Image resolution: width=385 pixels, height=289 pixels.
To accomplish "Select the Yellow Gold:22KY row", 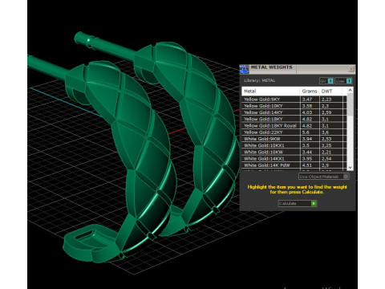I will (294, 132).
